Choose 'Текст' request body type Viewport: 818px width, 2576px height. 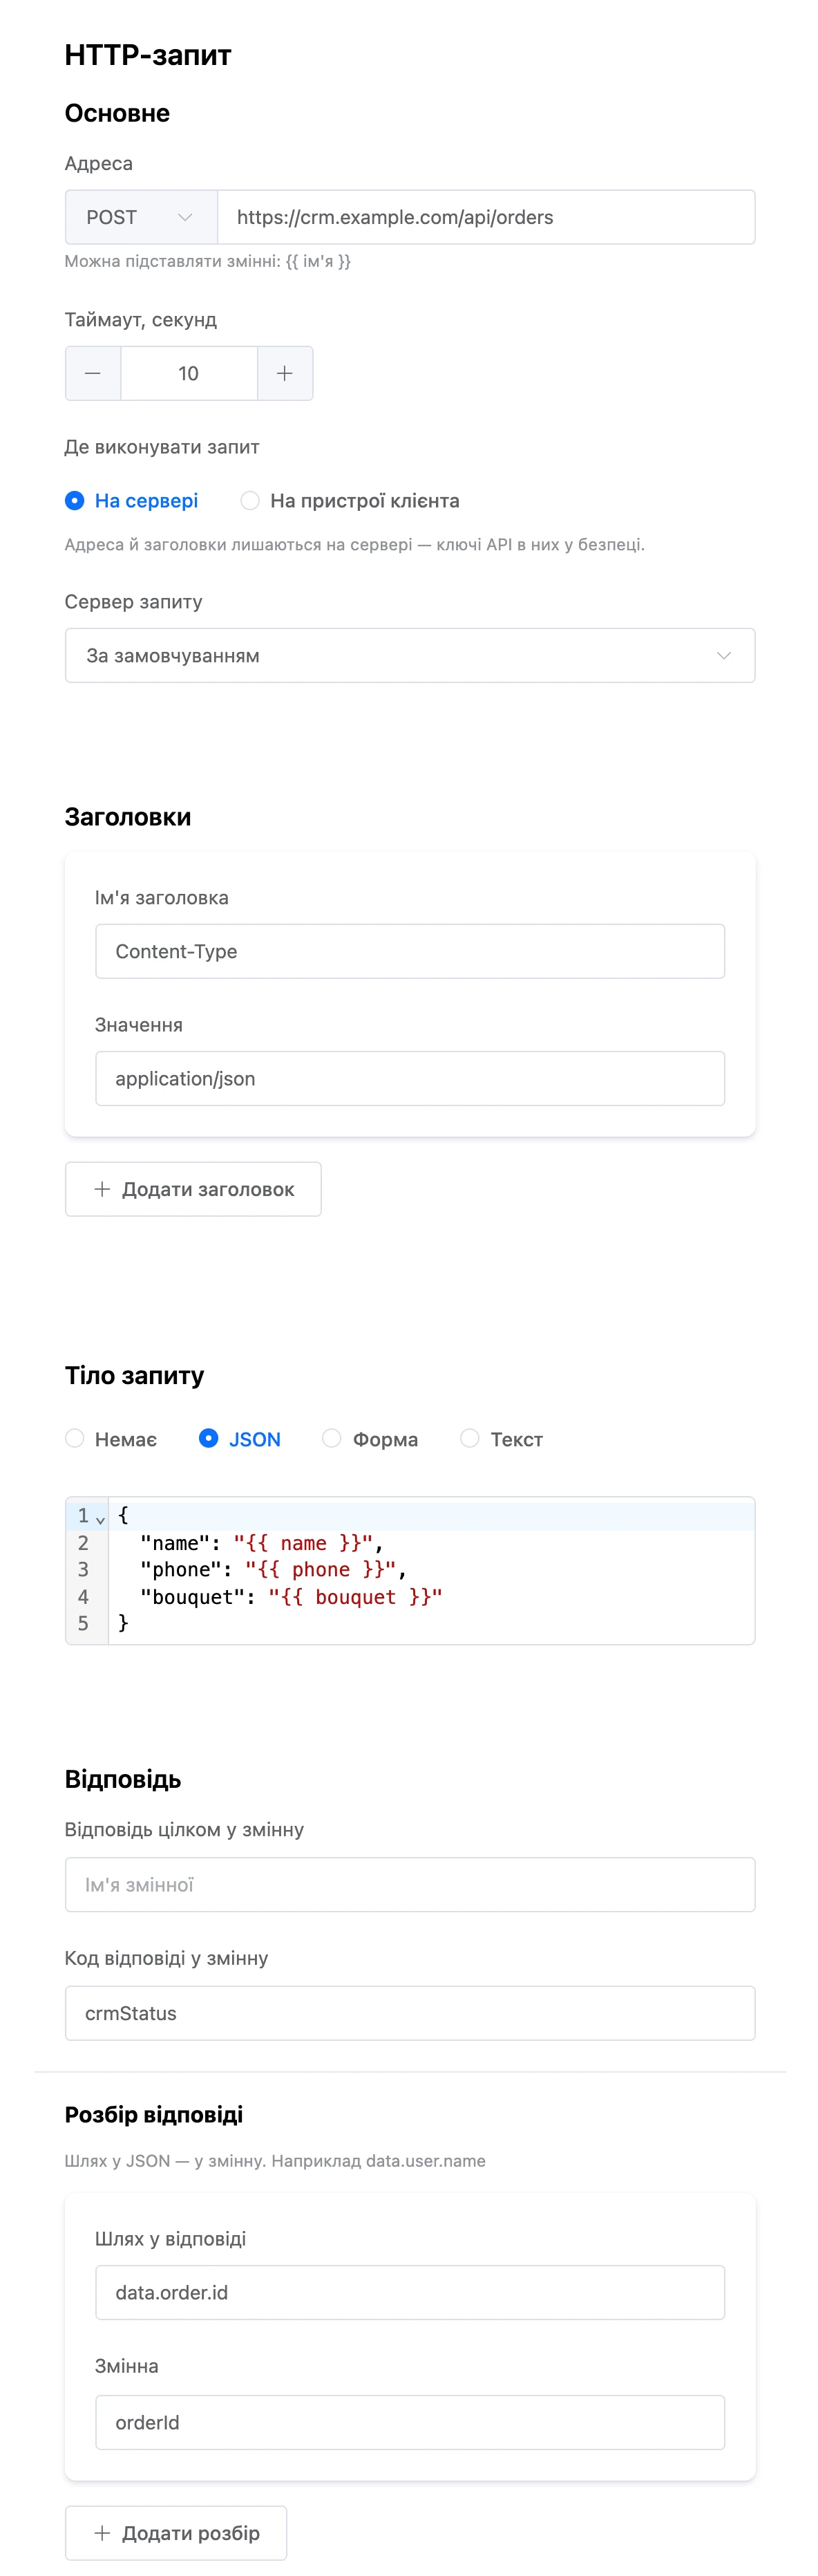pos(502,1438)
